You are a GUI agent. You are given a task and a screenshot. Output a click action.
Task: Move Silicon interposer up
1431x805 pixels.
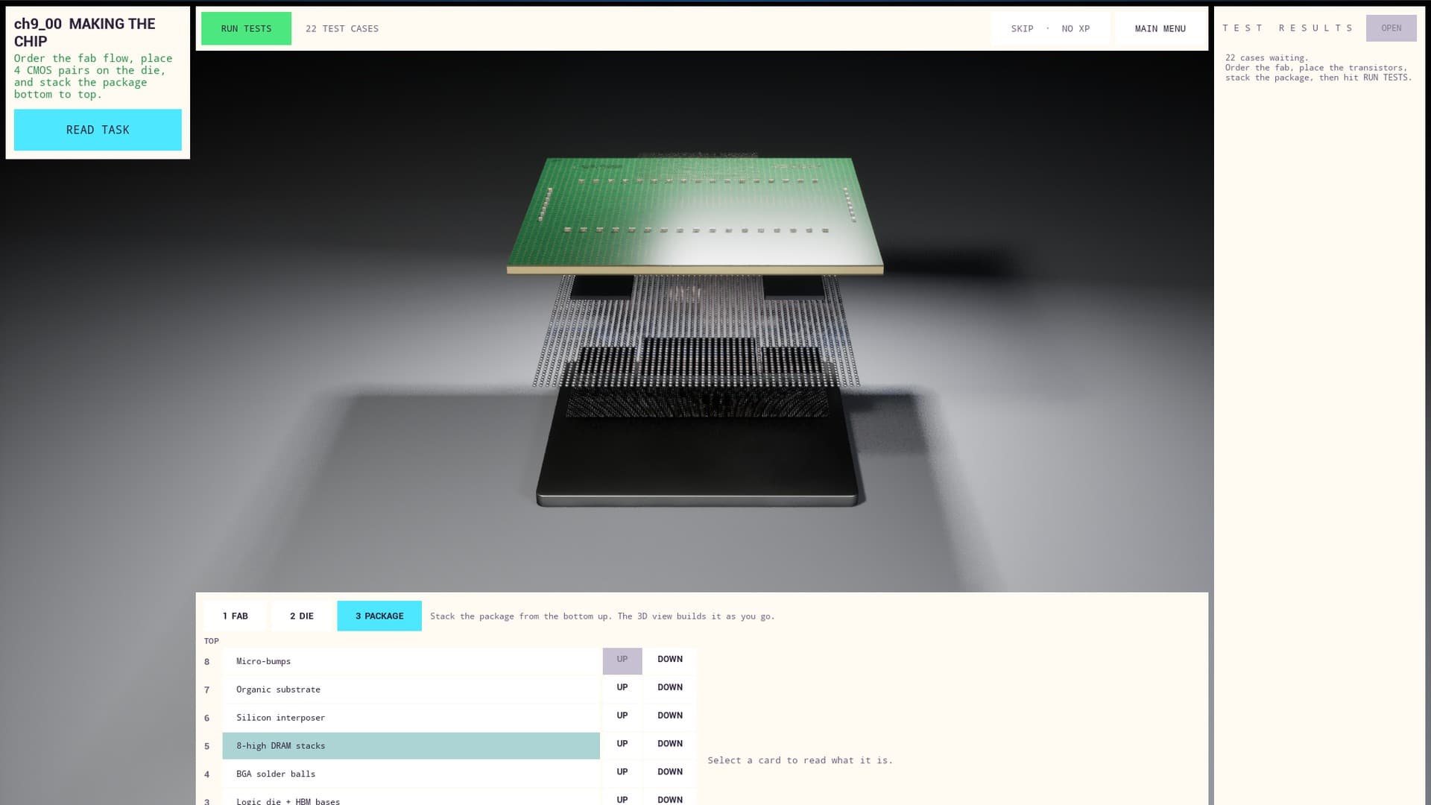622,716
